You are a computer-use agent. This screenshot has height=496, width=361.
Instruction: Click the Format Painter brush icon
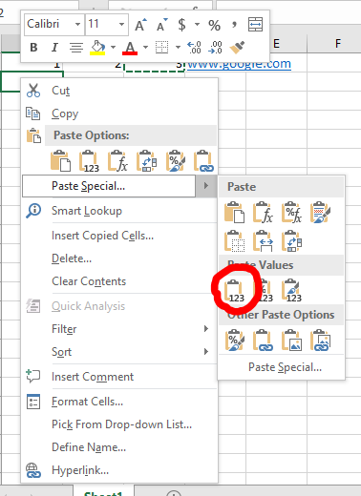pos(237,48)
